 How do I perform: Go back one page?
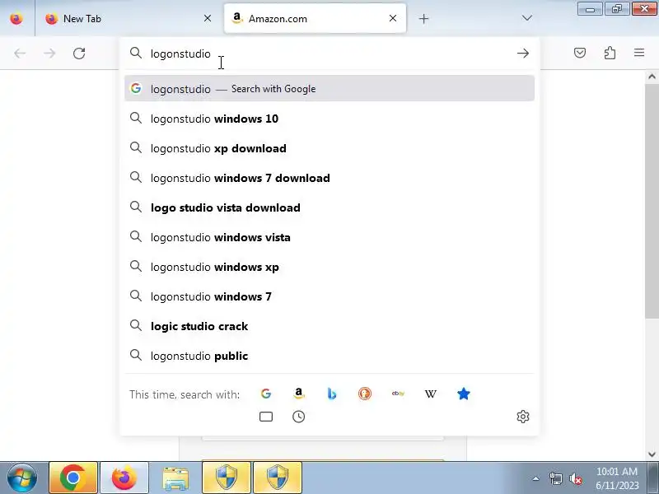pos(20,54)
